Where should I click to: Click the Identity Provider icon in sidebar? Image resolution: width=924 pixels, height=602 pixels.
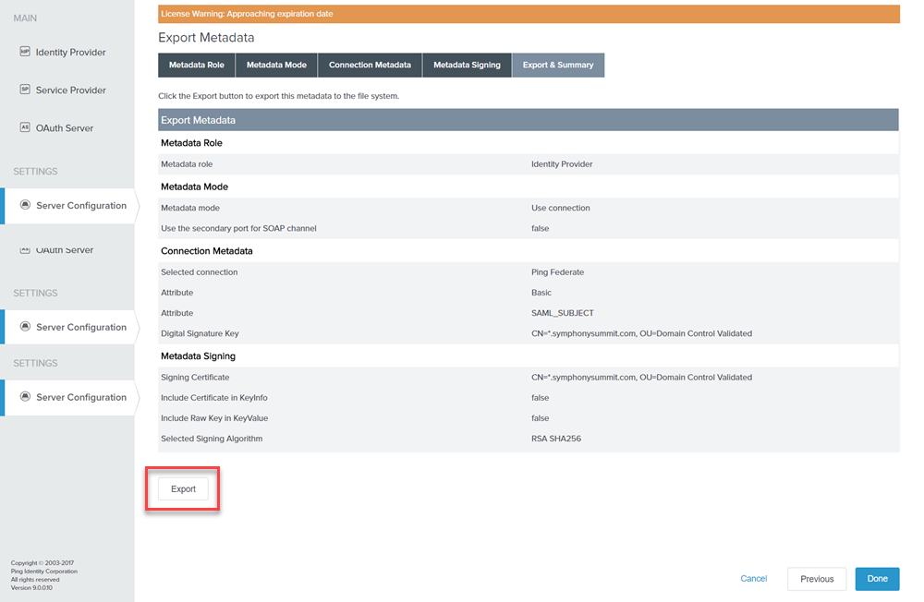pyautogui.click(x=25, y=53)
